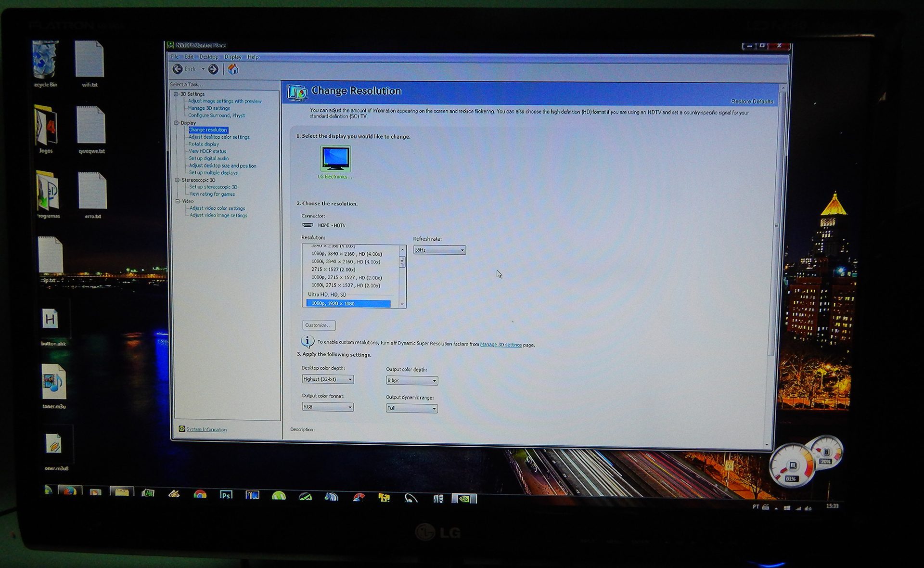Screen dimensions: 924x568
Task: Click the Back arrow in NVIDIA toolbar
Action: click(178, 69)
